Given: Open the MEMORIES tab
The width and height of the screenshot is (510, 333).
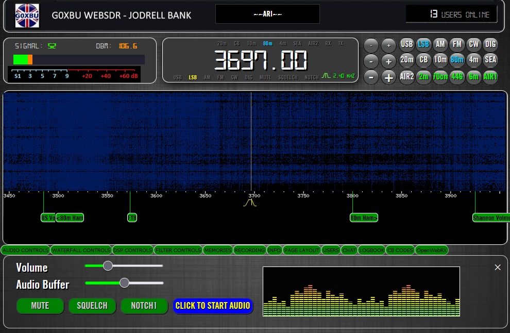Looking at the screenshot, I should [217, 251].
